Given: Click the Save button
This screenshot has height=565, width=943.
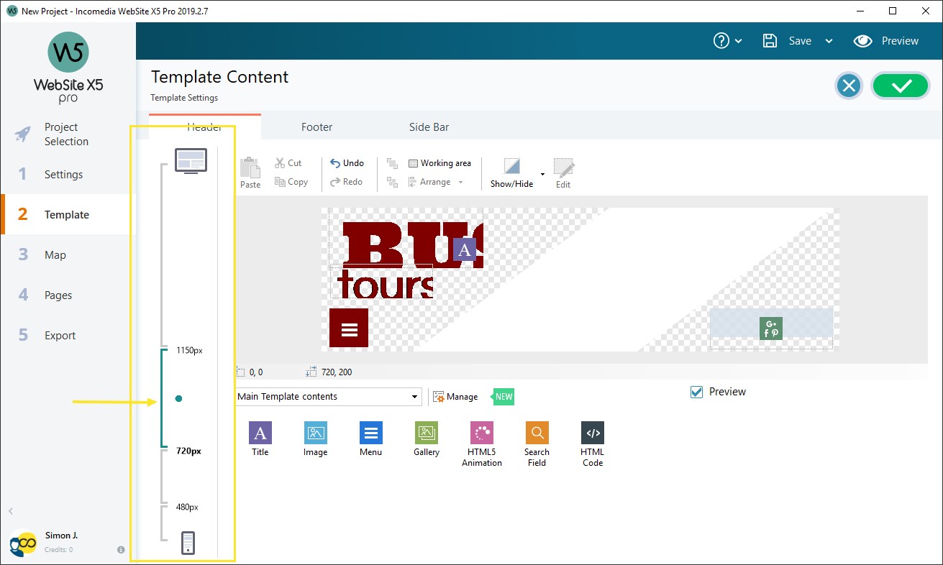Looking at the screenshot, I should [x=788, y=41].
